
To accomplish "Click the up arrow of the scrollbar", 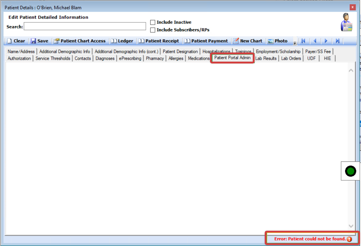I will 351,70.
